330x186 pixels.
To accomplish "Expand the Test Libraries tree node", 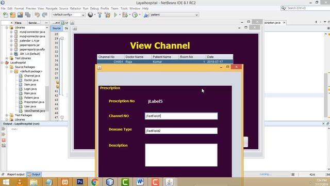I will point(7,58).
